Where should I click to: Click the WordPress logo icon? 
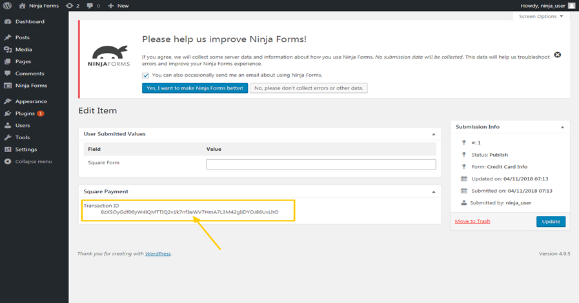[x=7, y=6]
